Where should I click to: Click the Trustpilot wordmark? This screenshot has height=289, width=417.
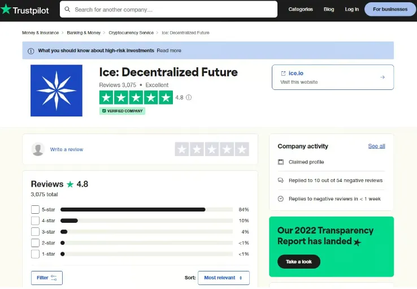point(31,10)
